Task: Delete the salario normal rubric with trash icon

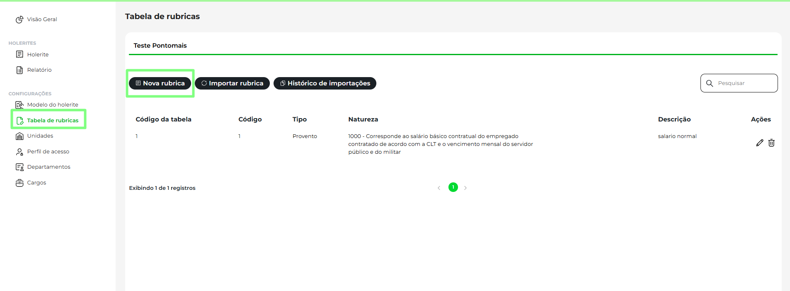Action: click(771, 143)
